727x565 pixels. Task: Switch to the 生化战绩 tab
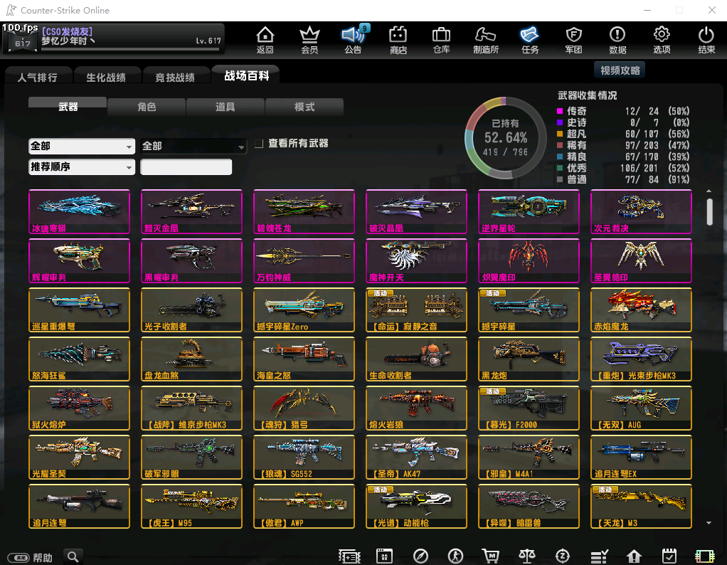tap(106, 77)
